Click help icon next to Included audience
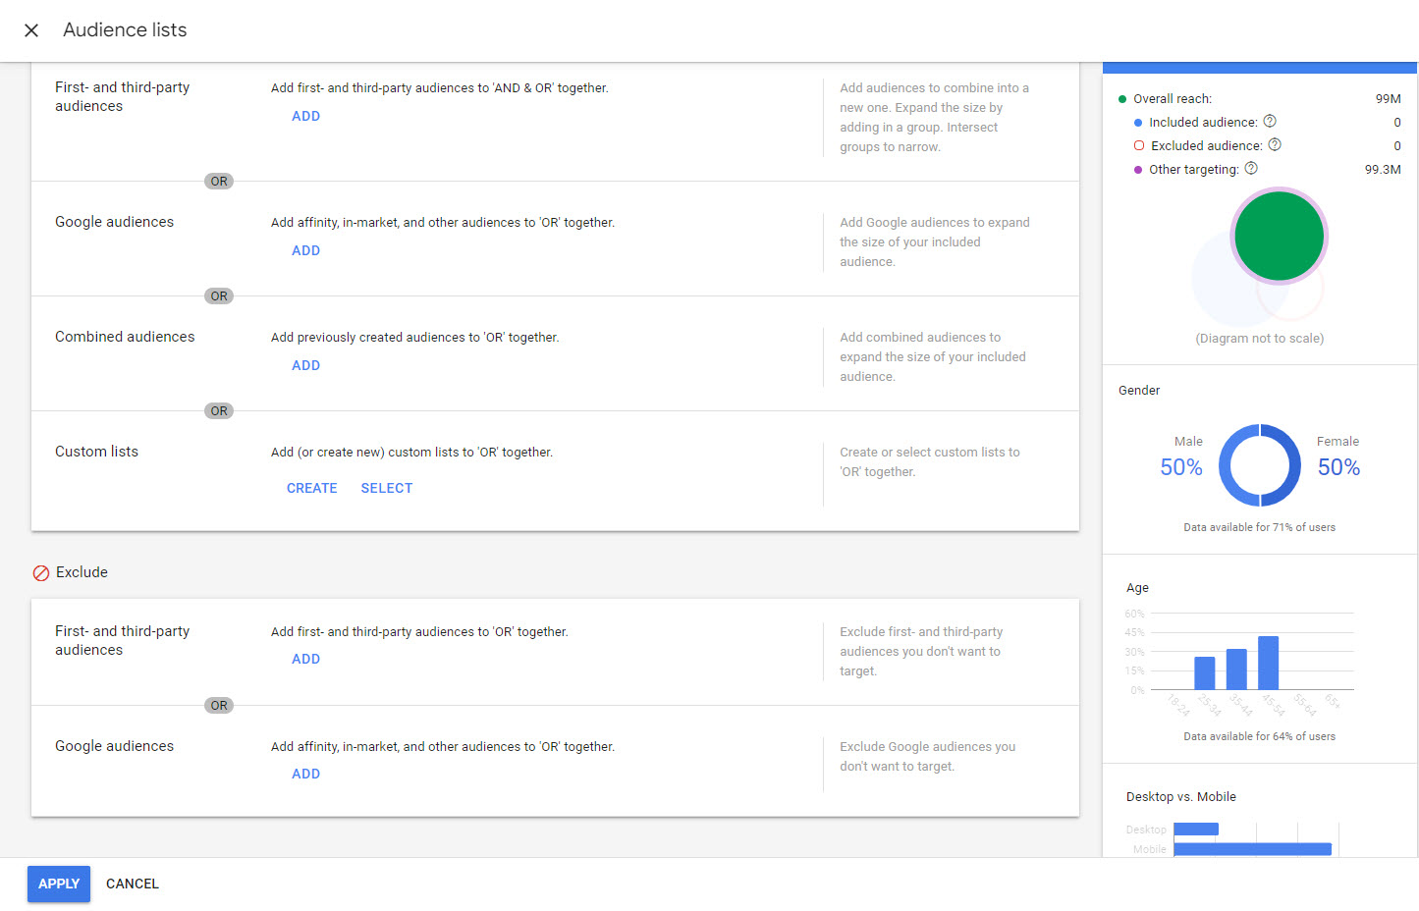The image size is (1419, 911). pyautogui.click(x=1270, y=122)
